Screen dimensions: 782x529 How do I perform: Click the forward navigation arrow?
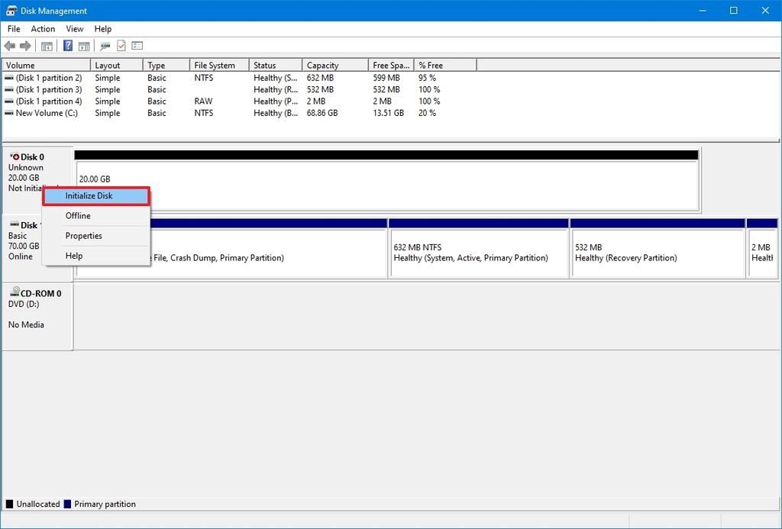(x=25, y=45)
